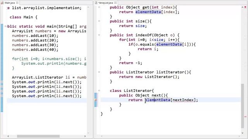
Task: Click ArrayList.java vertical scrollbar thumb
Action: coord(243,106)
